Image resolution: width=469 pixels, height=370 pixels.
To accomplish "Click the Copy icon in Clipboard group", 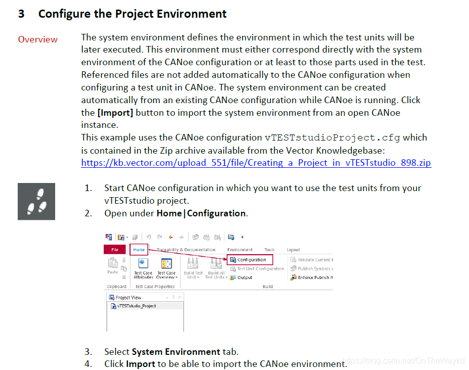I will [124, 269].
